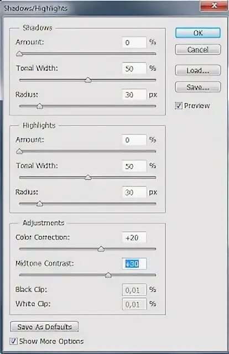Click the Highlights Radius slider handle
229x354 pixels.
point(40,204)
